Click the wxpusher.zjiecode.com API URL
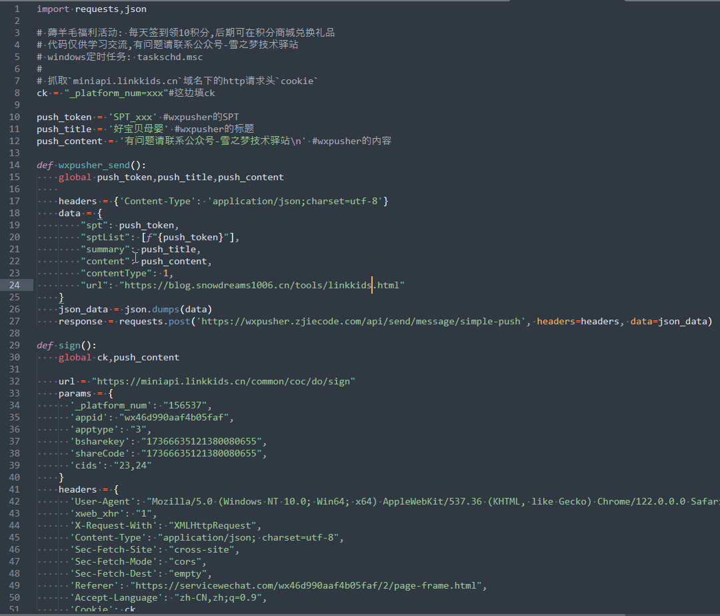Image resolution: width=720 pixels, height=616 pixels. point(363,321)
